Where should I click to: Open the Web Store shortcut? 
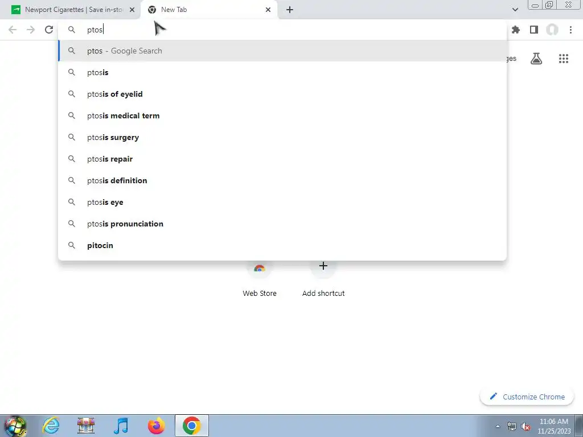260,279
